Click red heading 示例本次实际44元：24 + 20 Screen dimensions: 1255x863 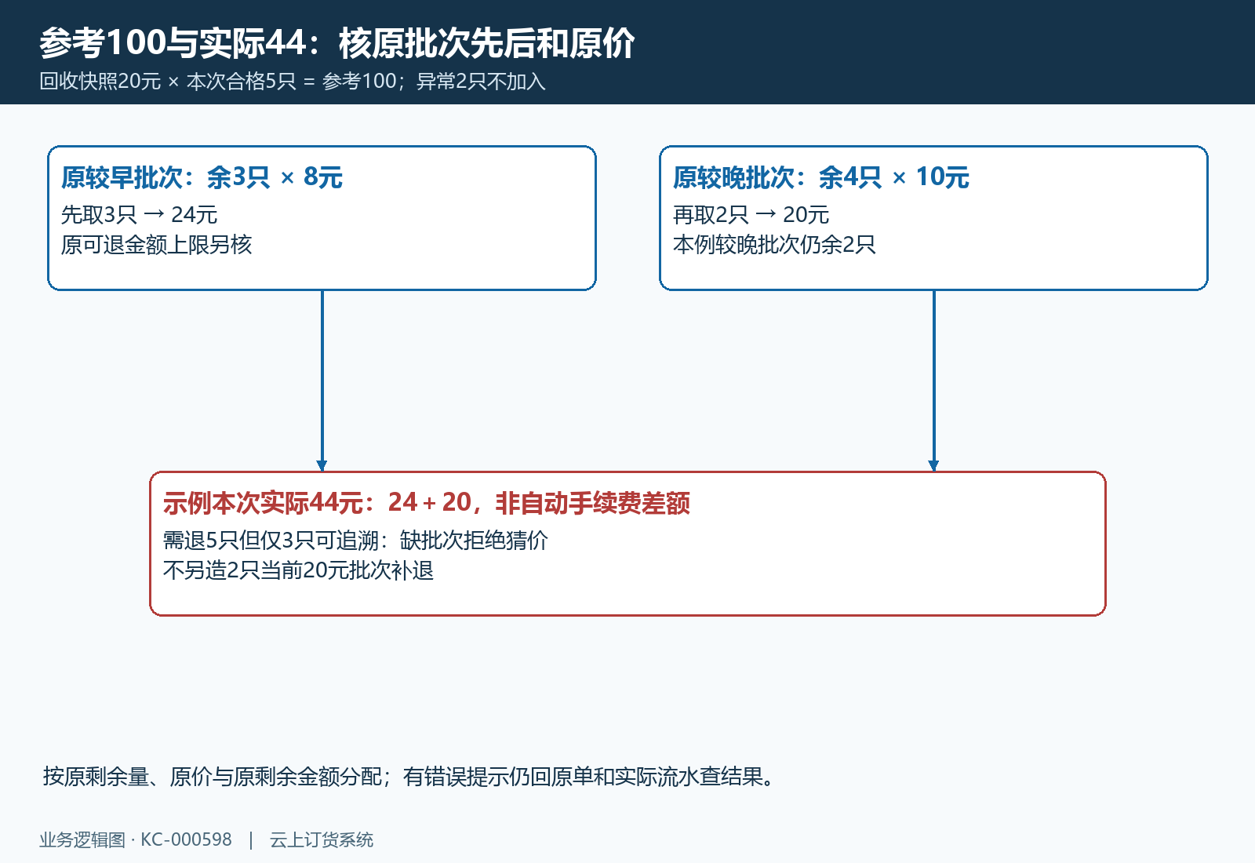(426, 503)
